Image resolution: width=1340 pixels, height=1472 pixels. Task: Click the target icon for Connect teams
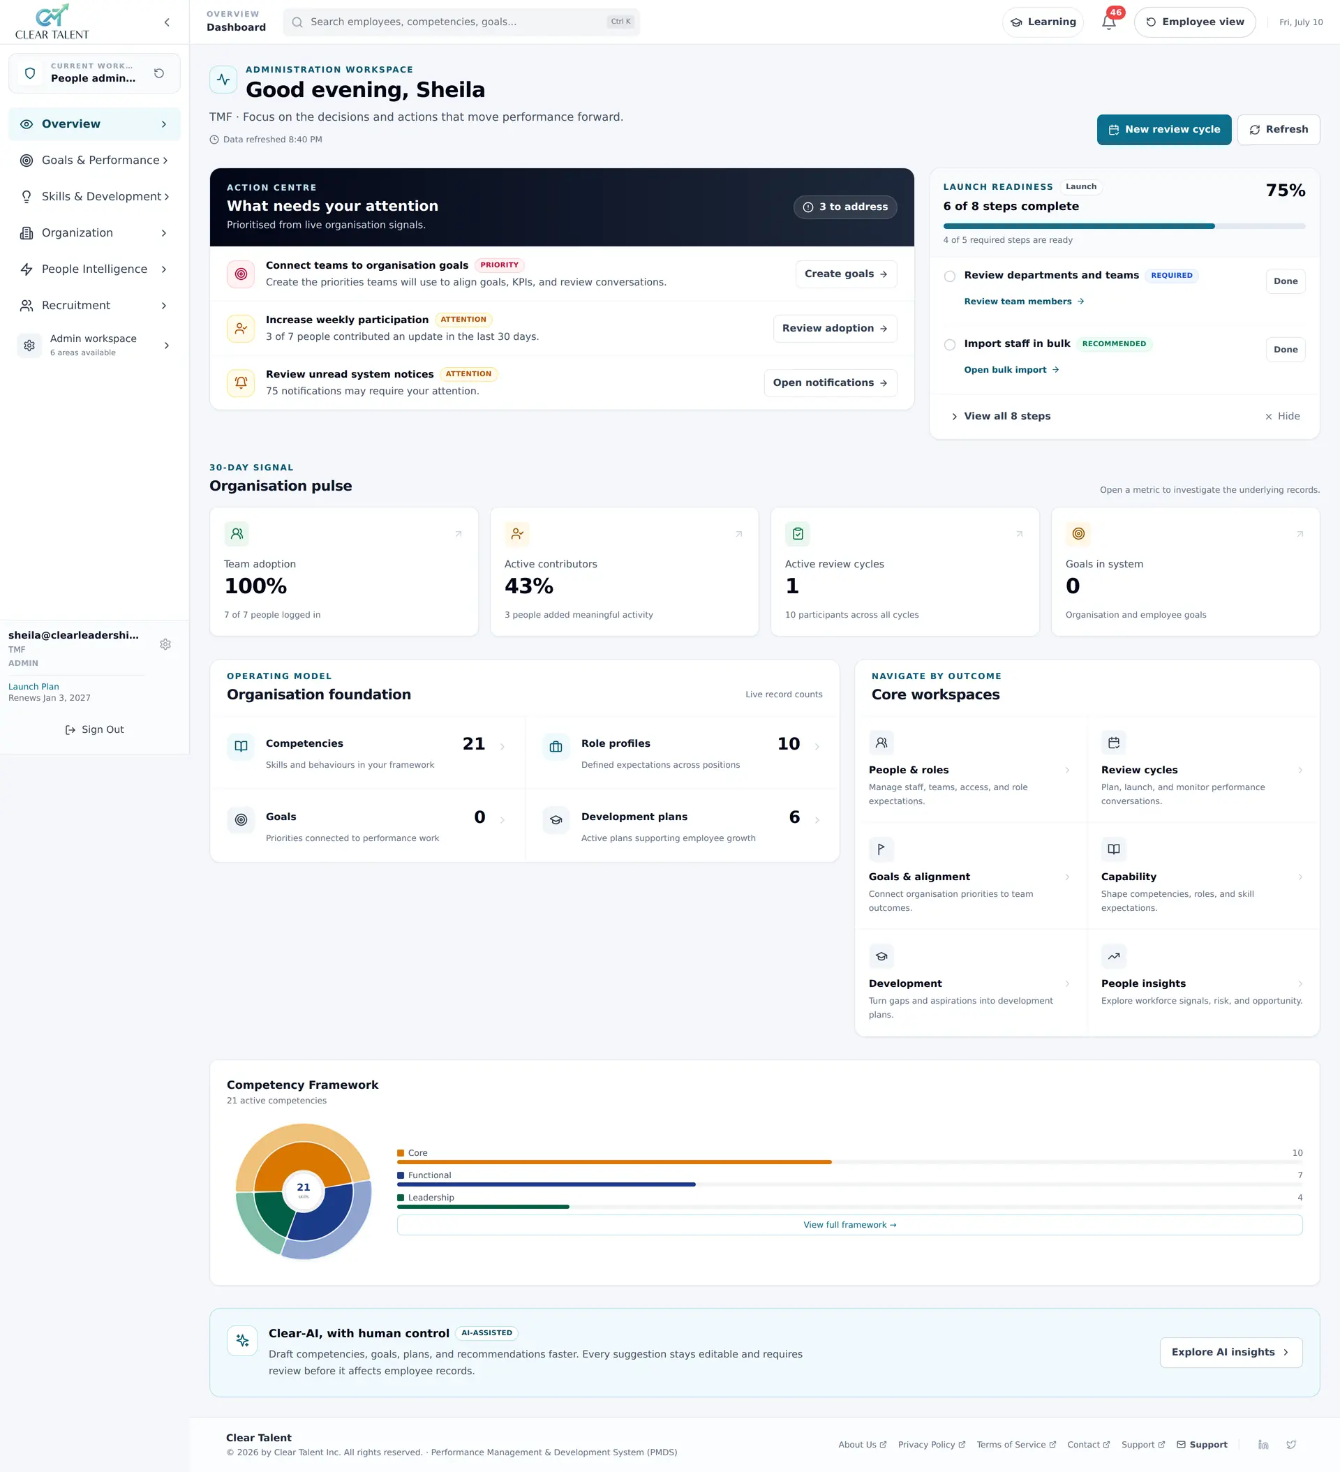(241, 274)
